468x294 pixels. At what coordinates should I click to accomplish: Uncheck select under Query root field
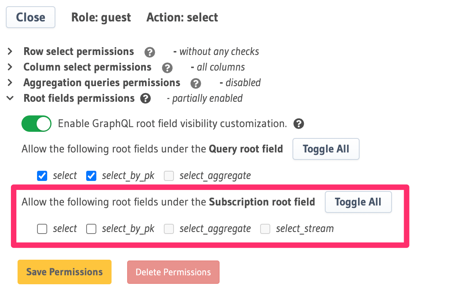coord(42,176)
